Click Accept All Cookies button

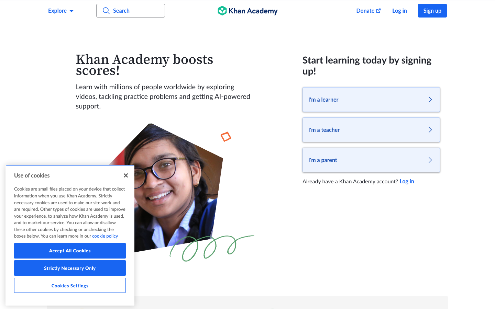point(70,251)
